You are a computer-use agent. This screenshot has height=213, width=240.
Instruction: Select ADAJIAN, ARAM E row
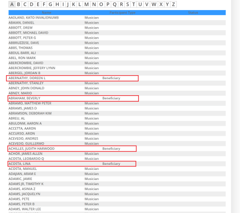(x=22, y=174)
